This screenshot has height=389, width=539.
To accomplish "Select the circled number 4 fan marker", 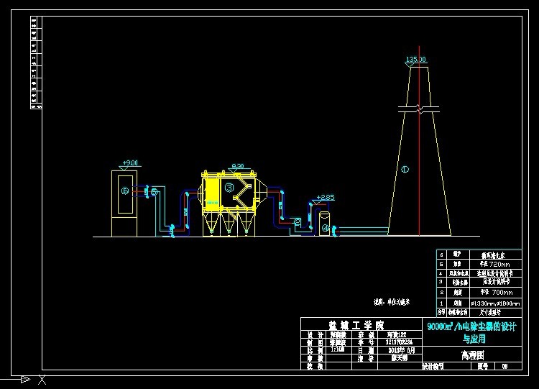I will (x=326, y=228).
